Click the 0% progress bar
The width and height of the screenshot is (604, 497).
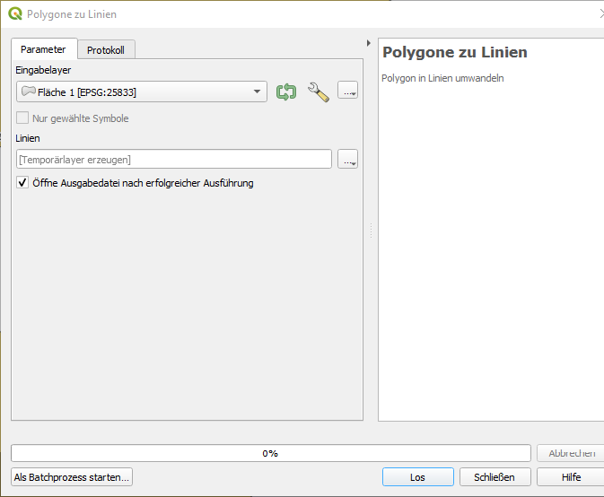pos(270,453)
